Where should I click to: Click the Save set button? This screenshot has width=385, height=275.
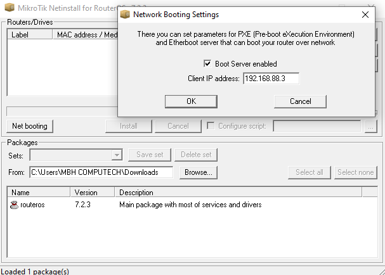tap(150, 155)
